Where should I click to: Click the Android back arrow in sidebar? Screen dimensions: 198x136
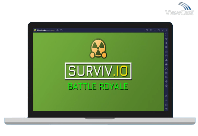pyautogui.click(x=166, y=101)
